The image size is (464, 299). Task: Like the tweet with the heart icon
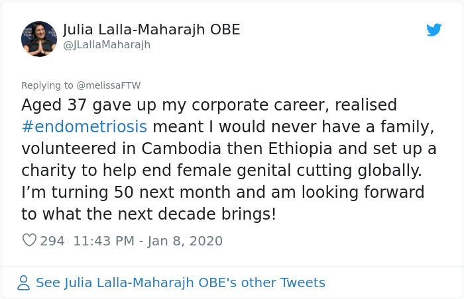point(29,241)
